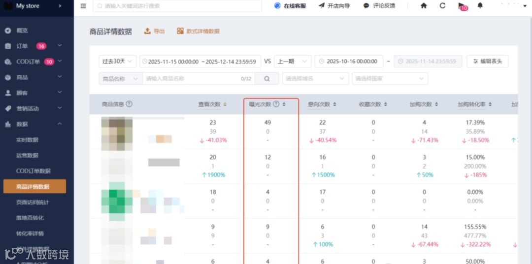Click the COD订单 sidebar icon

point(8,61)
